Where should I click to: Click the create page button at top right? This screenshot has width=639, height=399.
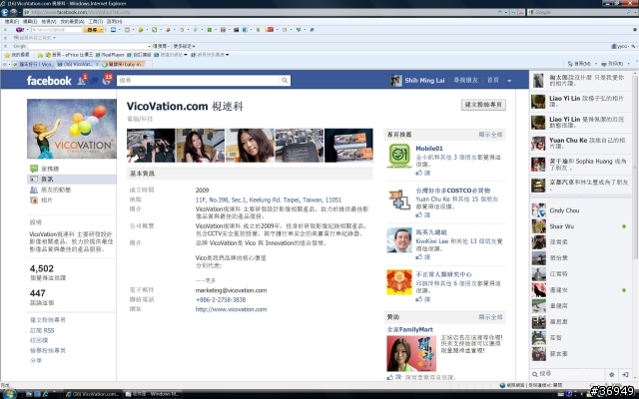[x=483, y=105]
